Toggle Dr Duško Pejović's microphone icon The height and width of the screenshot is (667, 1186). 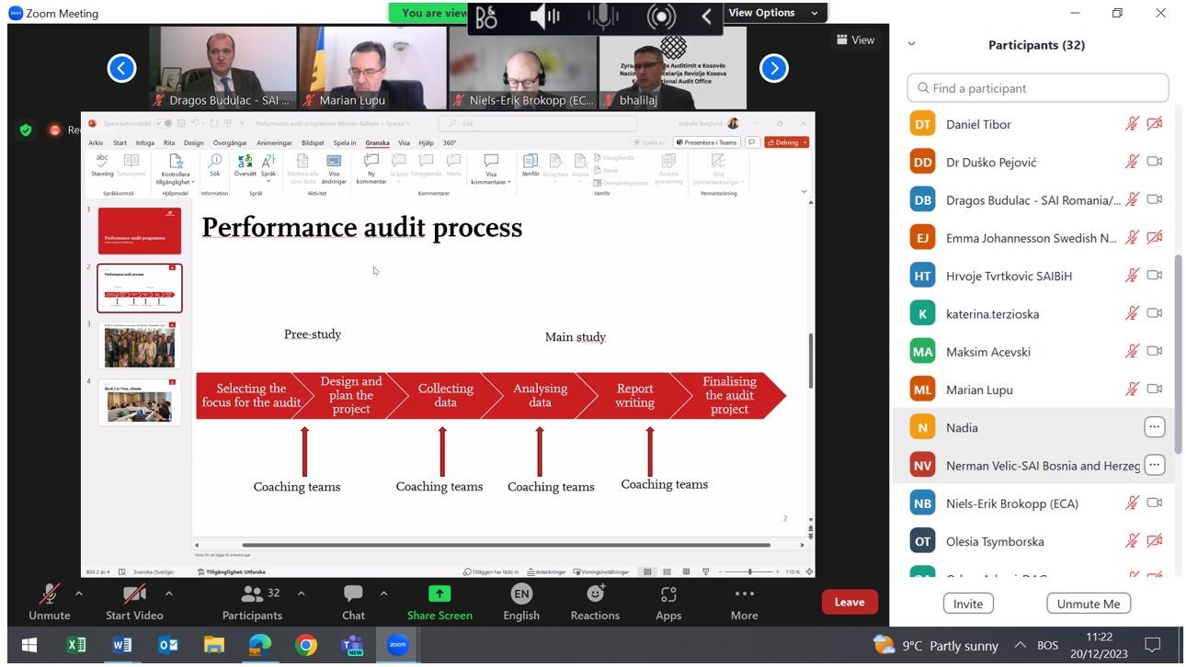1132,162
